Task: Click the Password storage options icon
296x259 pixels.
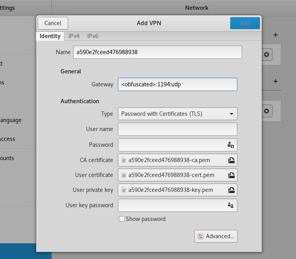Action: pyautogui.click(x=230, y=145)
